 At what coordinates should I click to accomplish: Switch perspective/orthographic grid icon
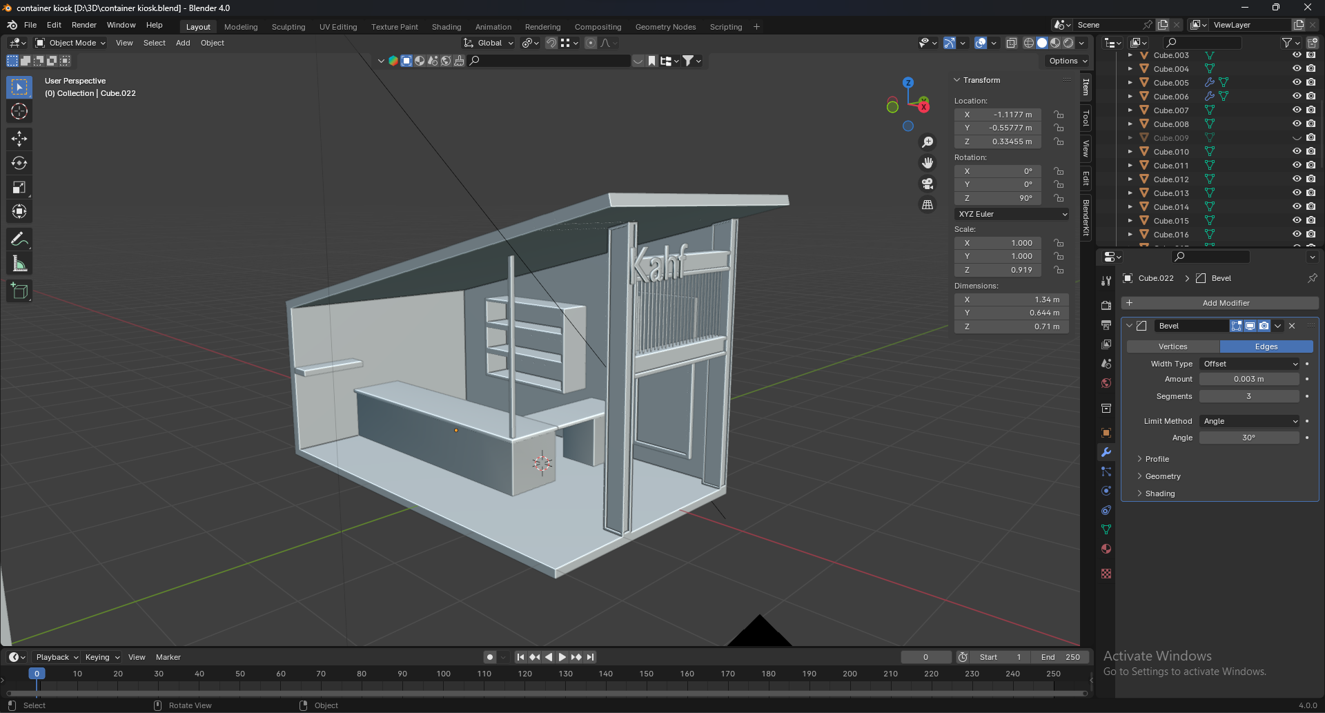click(x=927, y=205)
